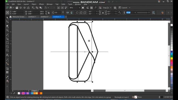Select the Zoom magnifier tool
The image size is (178, 100).
[x=7, y=30]
